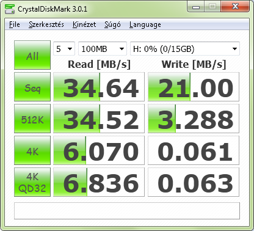Click the Write [MB/s] column header
This screenshot has width=254, height=231.
tap(194, 65)
